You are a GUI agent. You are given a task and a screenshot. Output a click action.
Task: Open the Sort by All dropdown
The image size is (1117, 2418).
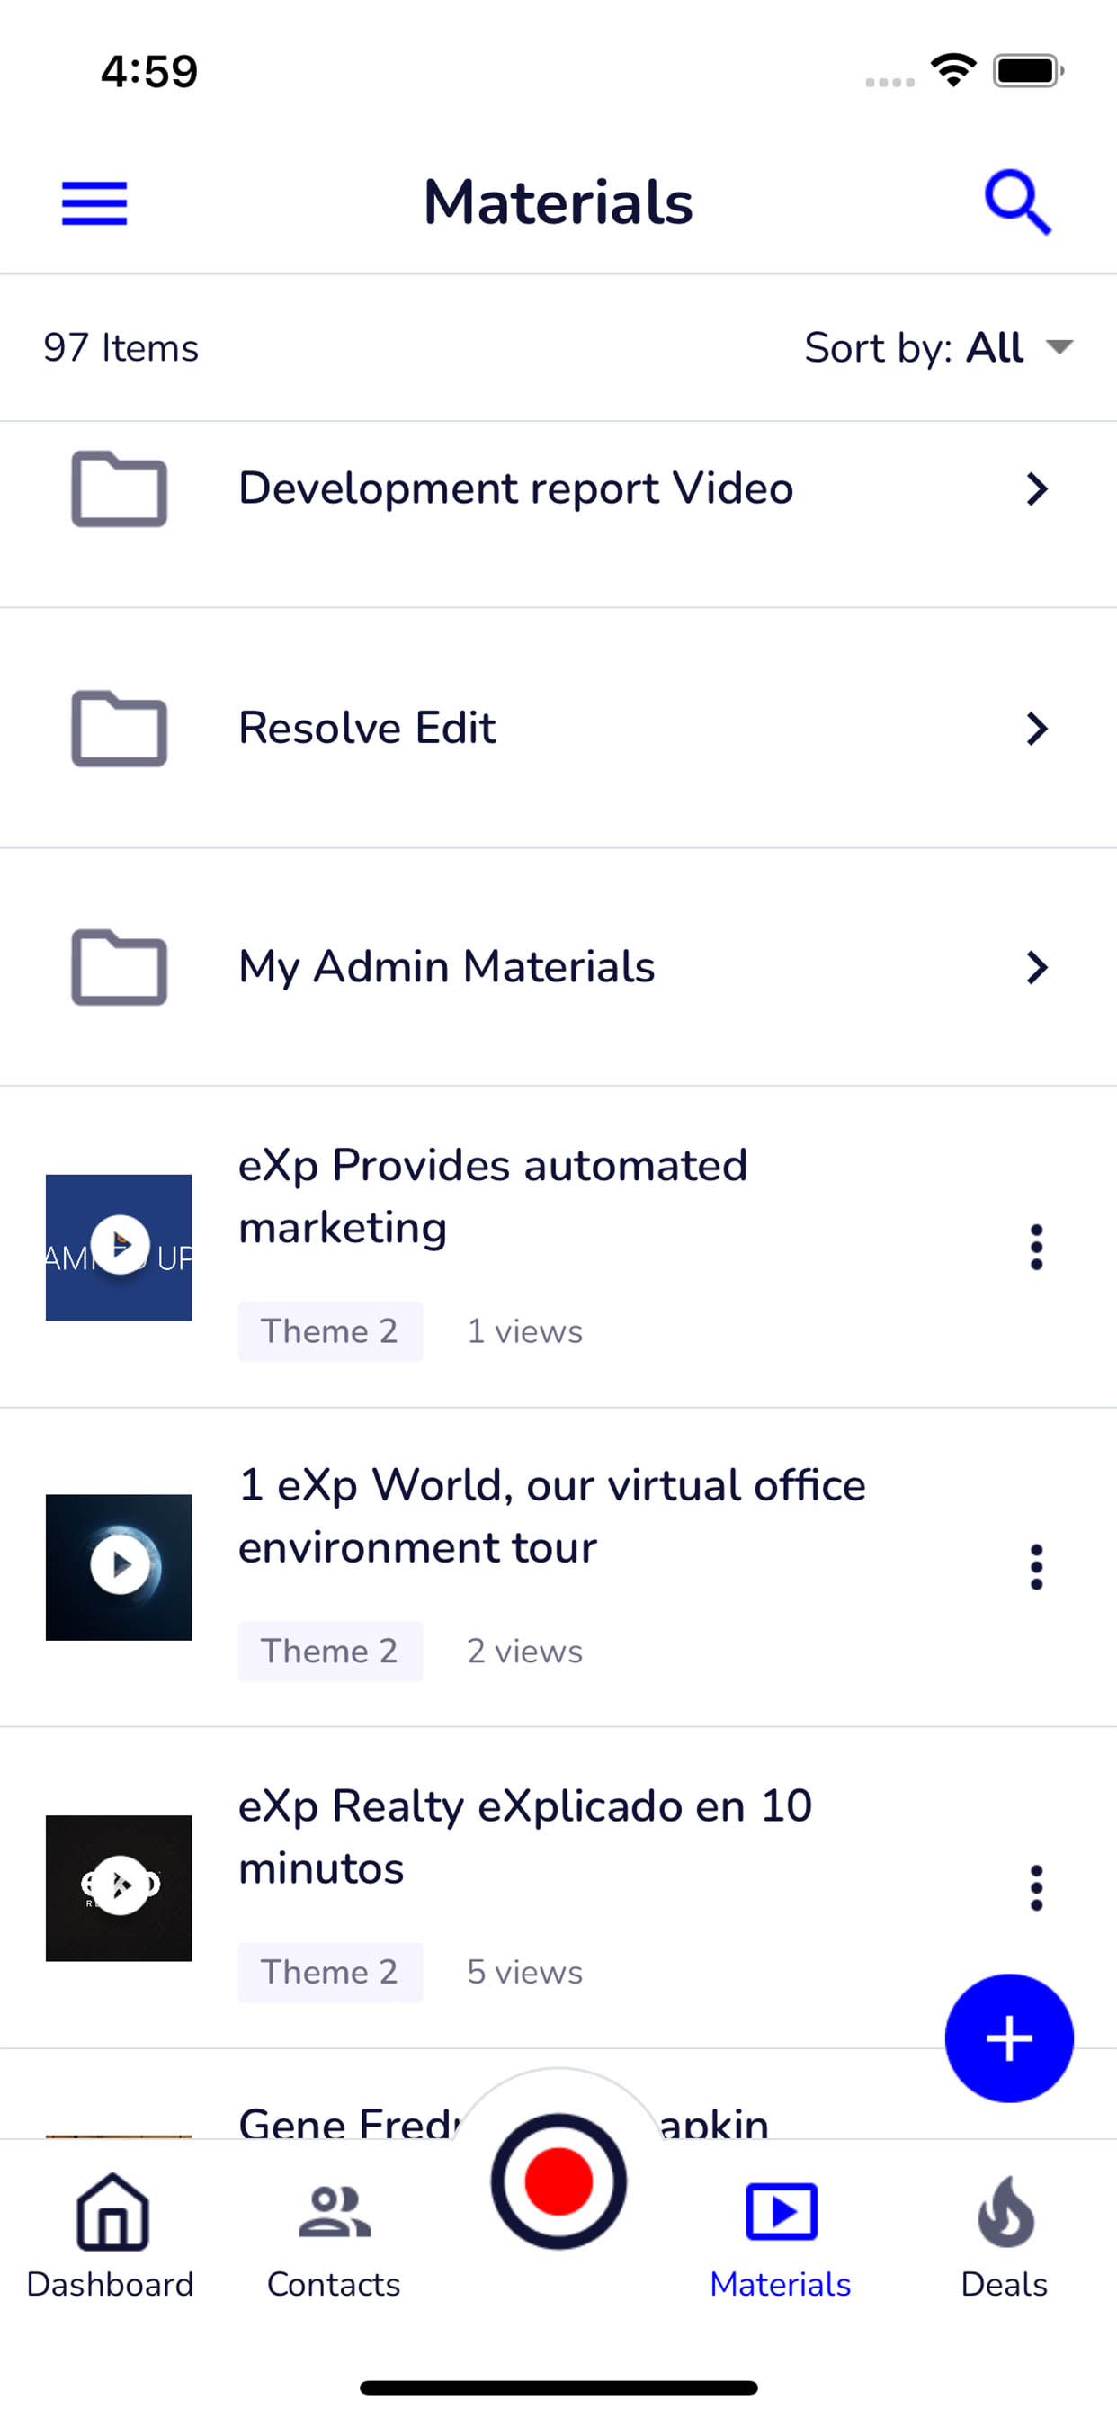(939, 347)
